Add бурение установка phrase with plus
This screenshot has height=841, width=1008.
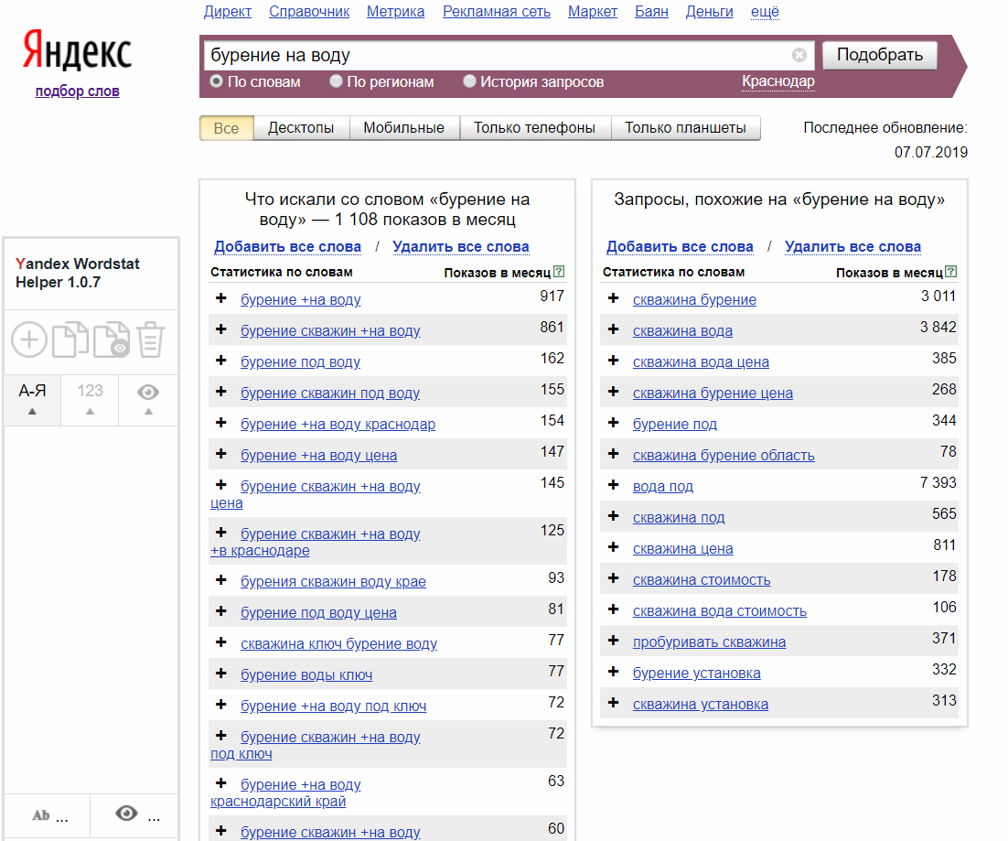point(613,672)
